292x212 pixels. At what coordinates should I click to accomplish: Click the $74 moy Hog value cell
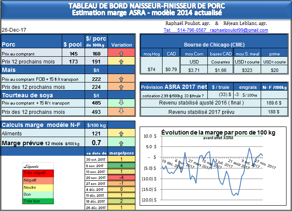tap(152, 69)
